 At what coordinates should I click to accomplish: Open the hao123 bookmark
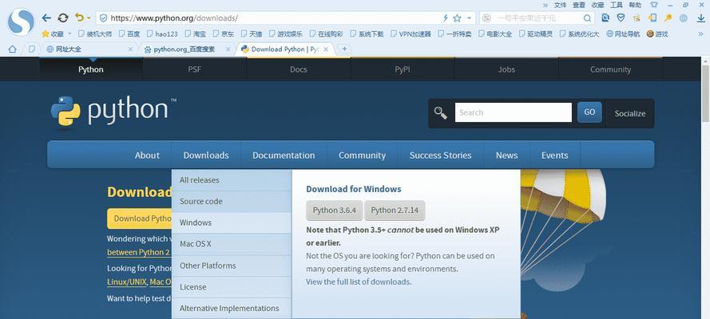[162, 33]
